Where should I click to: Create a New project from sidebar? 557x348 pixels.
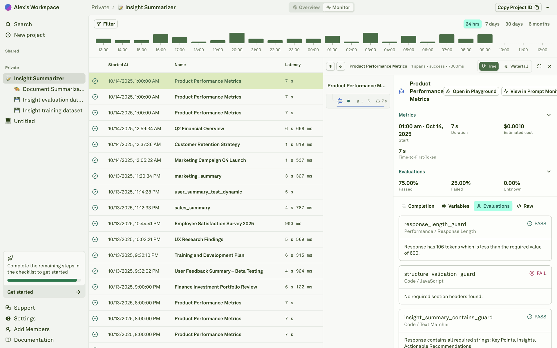[x=25, y=35]
